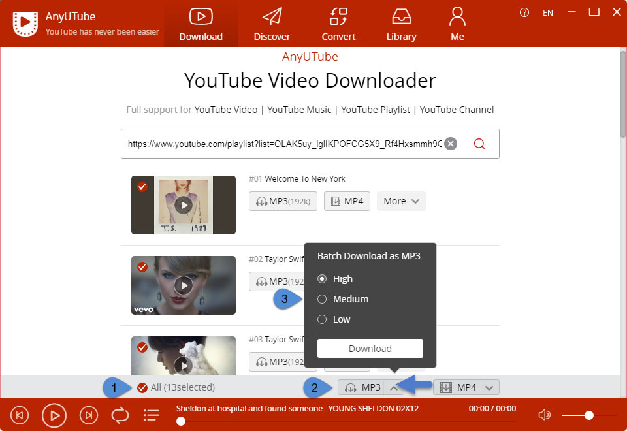Switch to the Convert tab

[338, 24]
